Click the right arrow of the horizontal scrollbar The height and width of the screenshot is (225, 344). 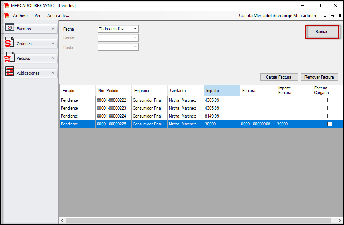pyautogui.click(x=339, y=220)
